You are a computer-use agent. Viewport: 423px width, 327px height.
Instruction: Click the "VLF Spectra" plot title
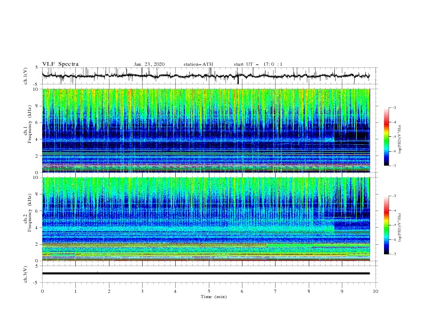coord(60,64)
